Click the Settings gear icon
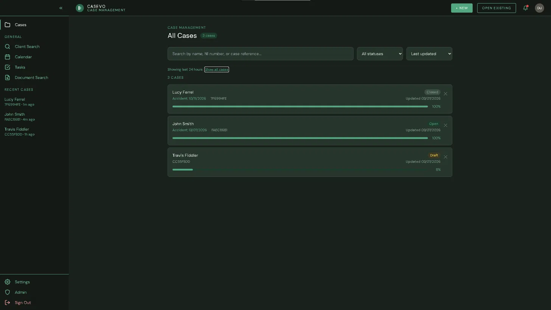The width and height of the screenshot is (551, 310). (x=7, y=282)
